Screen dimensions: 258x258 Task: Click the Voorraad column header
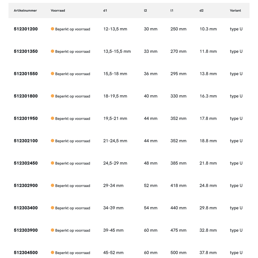point(58,11)
